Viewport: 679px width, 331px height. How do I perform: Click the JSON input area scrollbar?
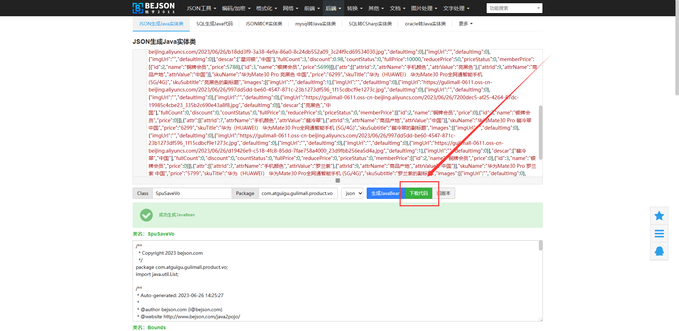click(540, 132)
